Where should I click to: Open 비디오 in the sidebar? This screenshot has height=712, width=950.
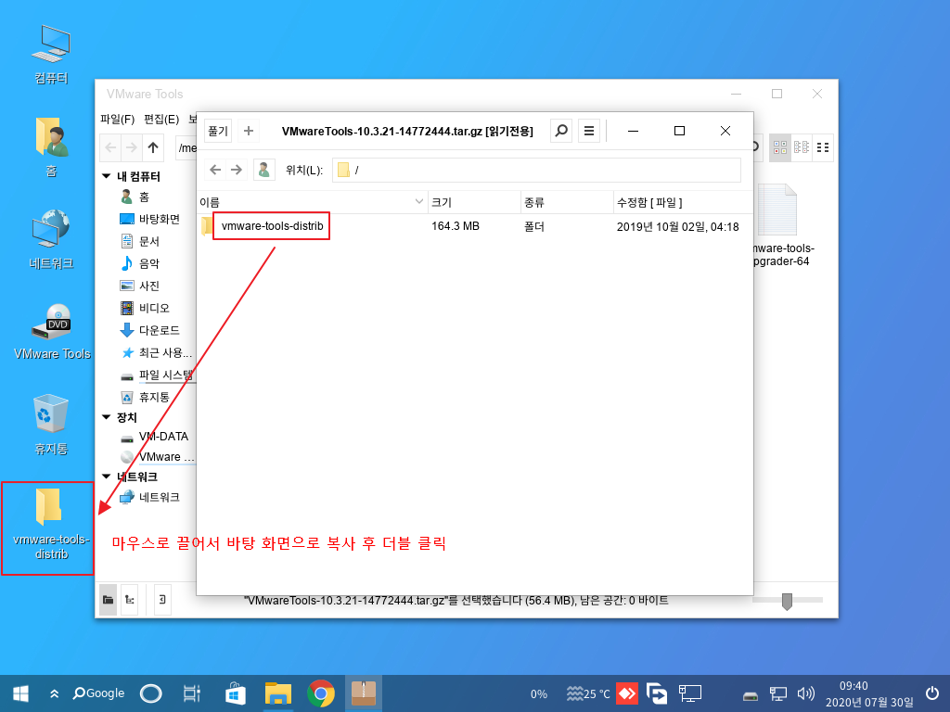(145, 308)
